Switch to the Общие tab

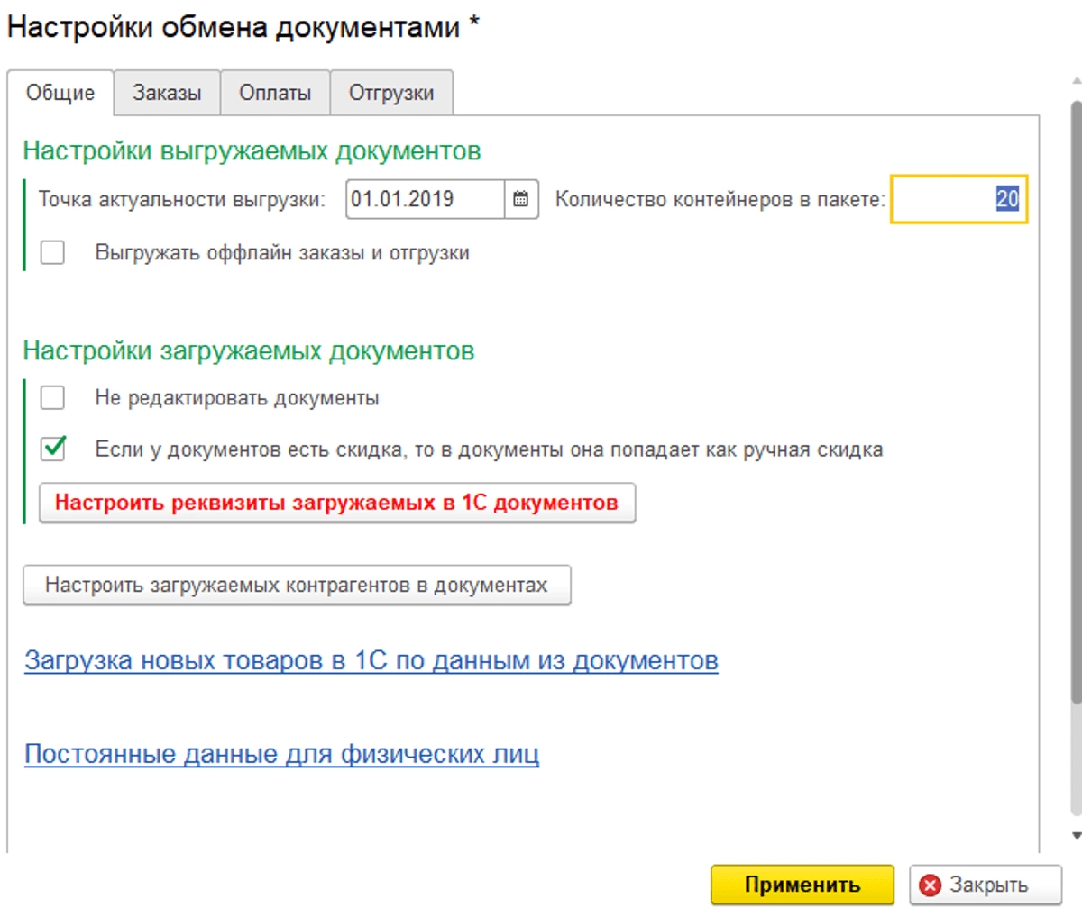(60, 93)
